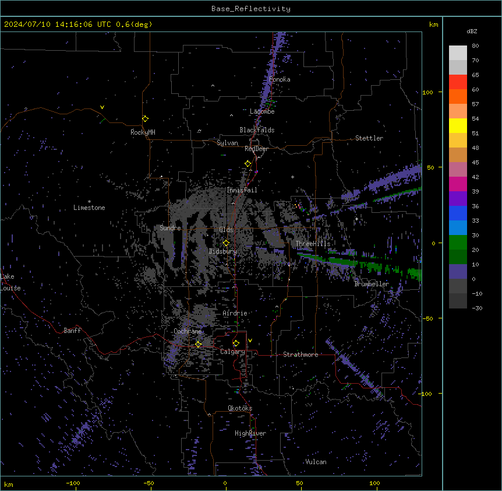The height and width of the screenshot is (491, 502).
Task: Select the Sylvan label on the map
Action: pos(227,143)
